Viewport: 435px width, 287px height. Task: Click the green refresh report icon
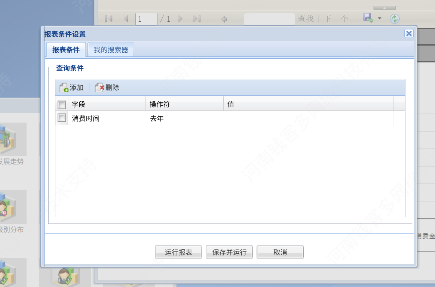[395, 19]
